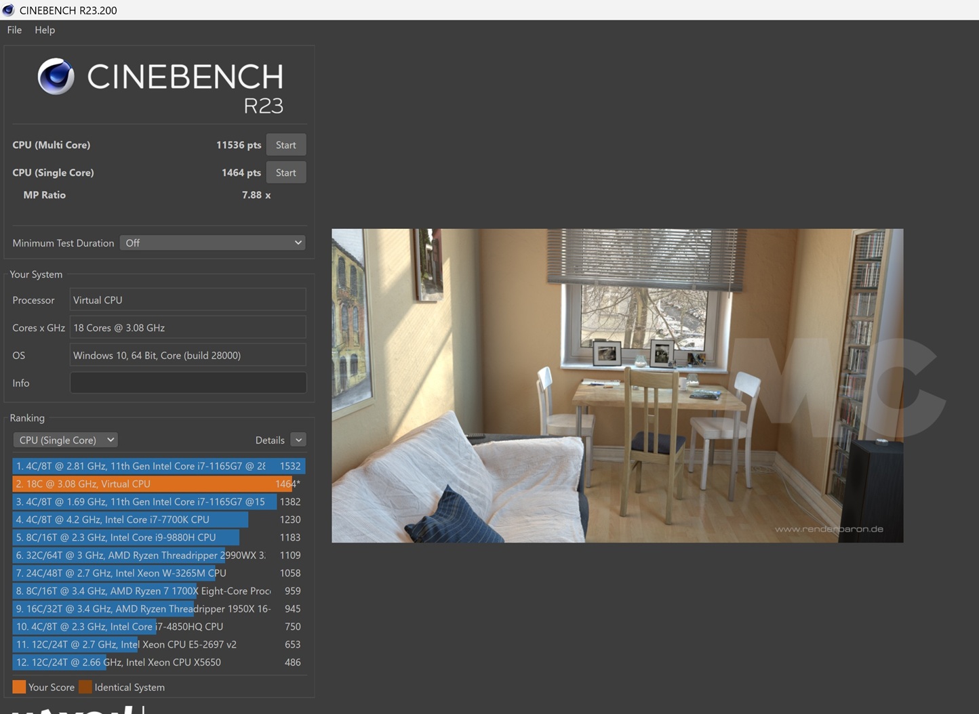Open the Minimum Test Duration dropdown
Image resolution: width=979 pixels, height=714 pixels.
213,243
